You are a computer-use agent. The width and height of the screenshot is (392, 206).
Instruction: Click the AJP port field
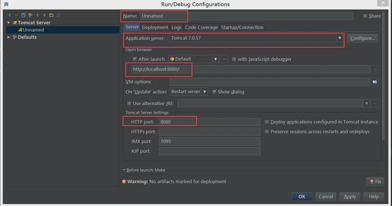210,151
